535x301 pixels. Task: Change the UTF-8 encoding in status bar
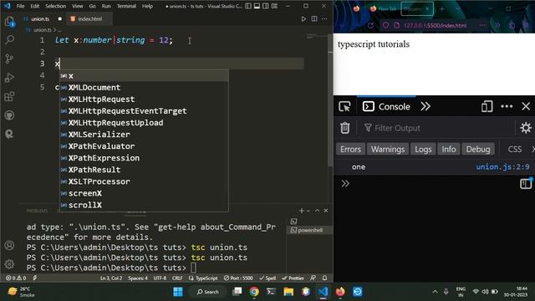(x=160, y=278)
